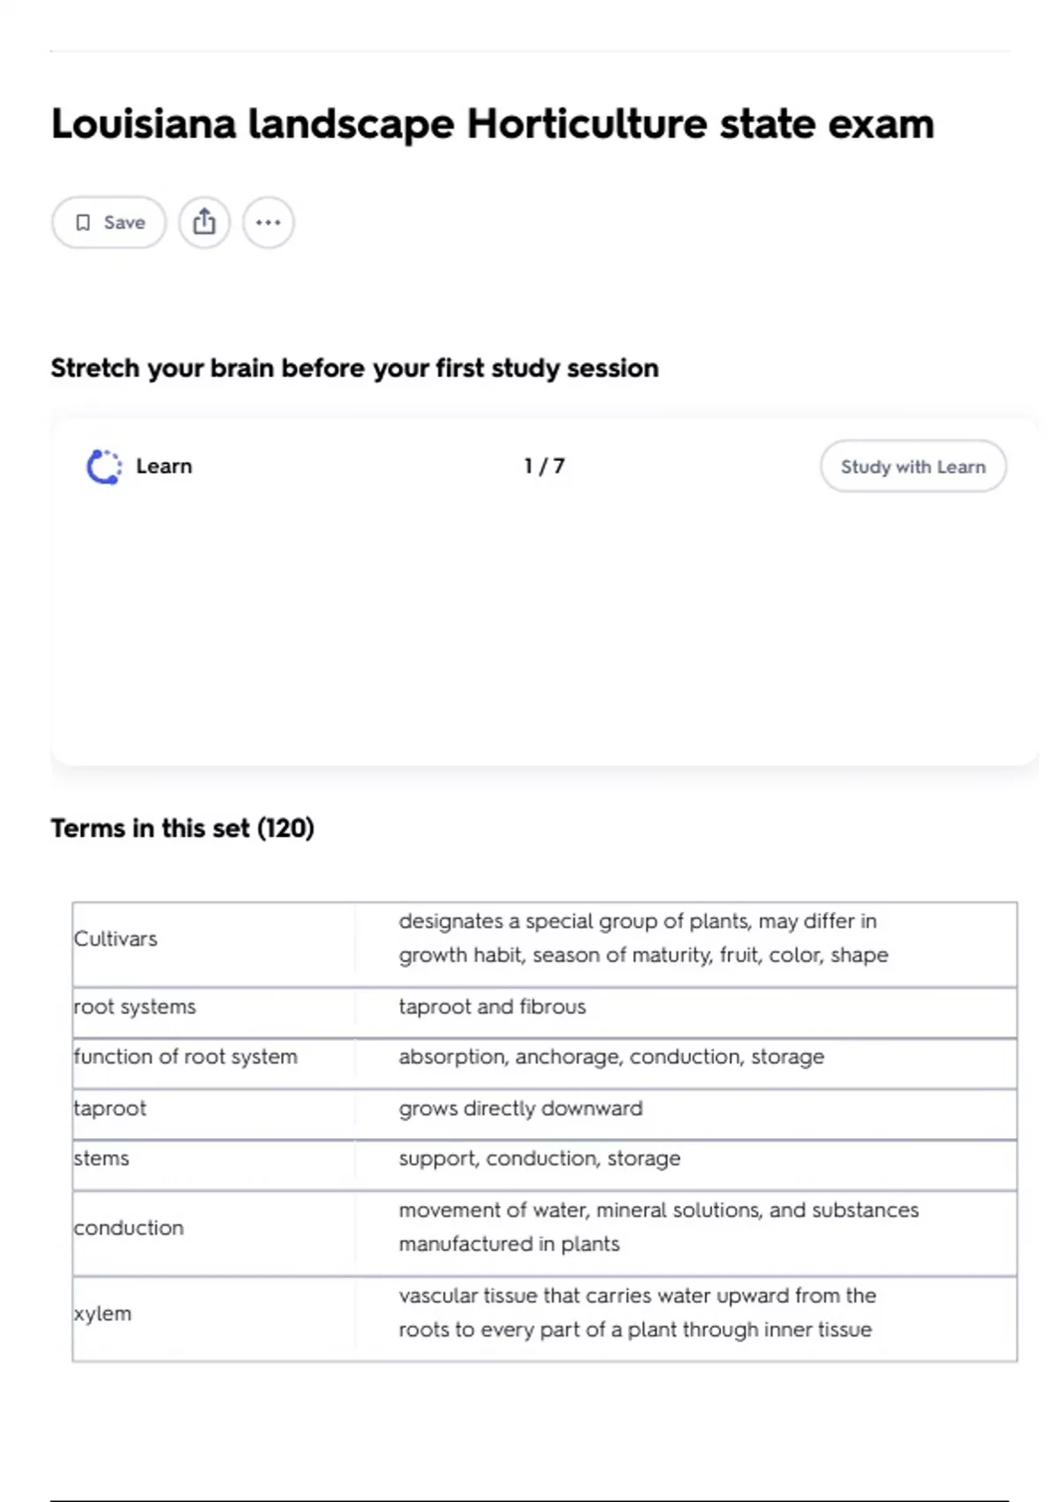1060x1502 pixels.
Task: Click the Save bookmark button
Action: (109, 223)
